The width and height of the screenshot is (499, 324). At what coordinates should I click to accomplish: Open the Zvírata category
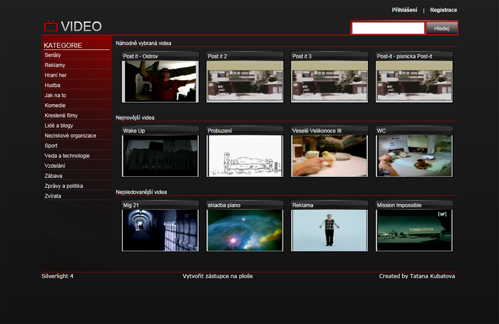[53, 196]
